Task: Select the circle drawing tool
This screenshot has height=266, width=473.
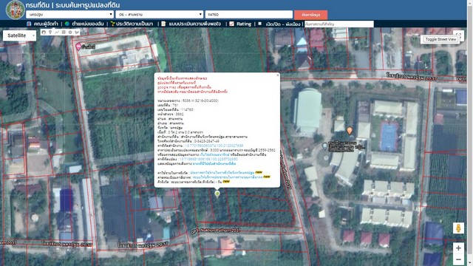Action: pos(70,33)
